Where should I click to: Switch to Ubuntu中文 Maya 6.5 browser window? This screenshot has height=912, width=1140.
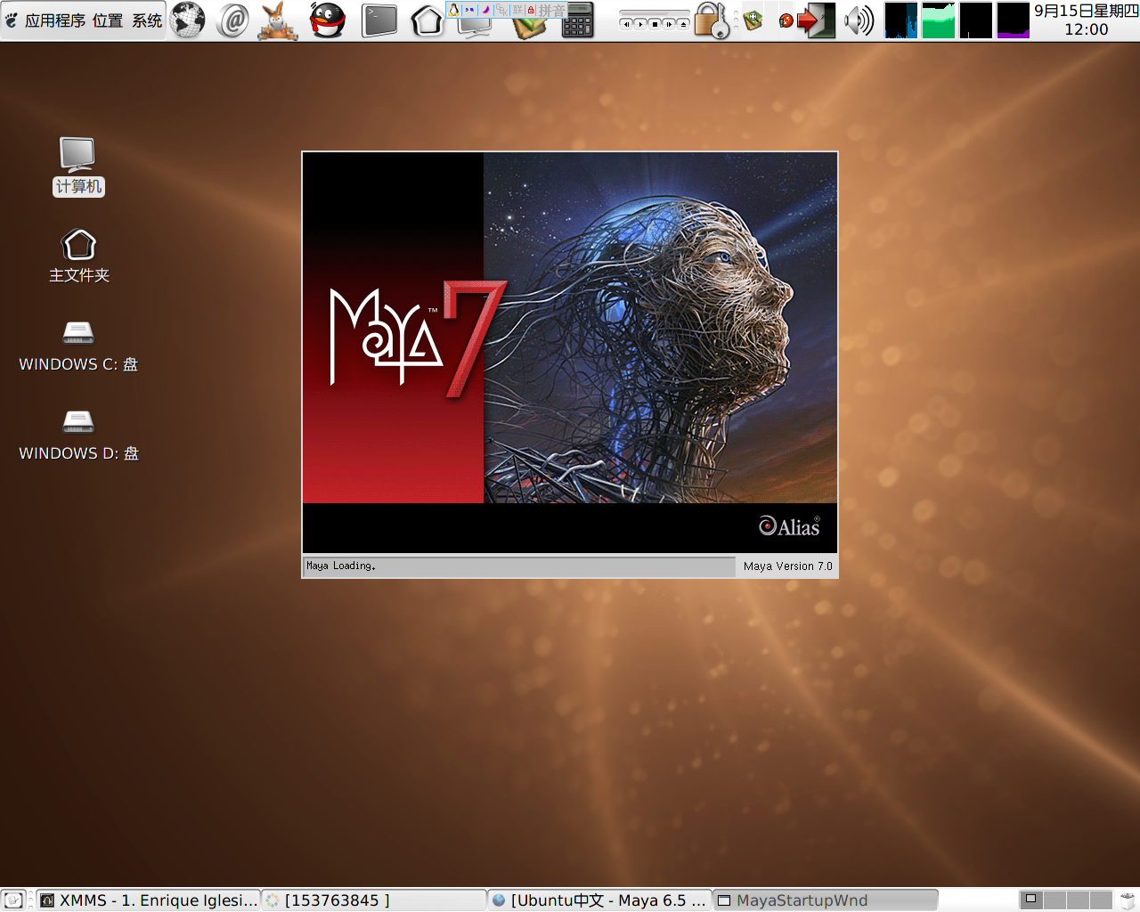(600, 900)
